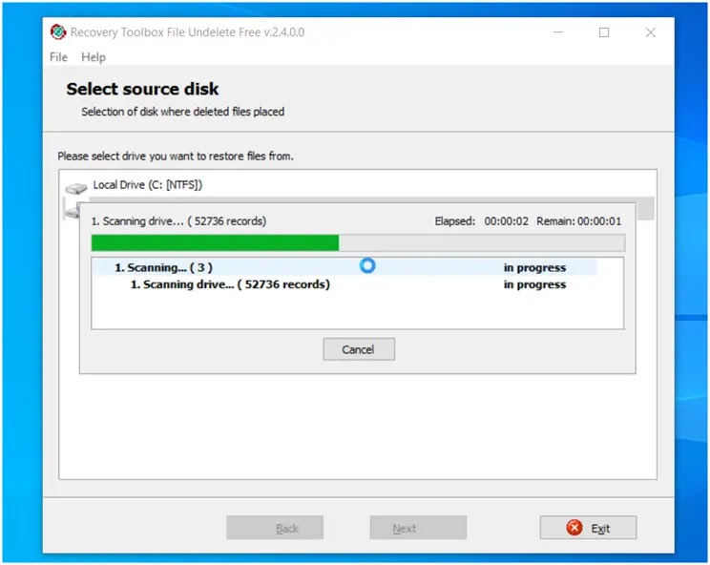This screenshot has height=565, width=710.
Task: Open the File menu
Action: (58, 57)
